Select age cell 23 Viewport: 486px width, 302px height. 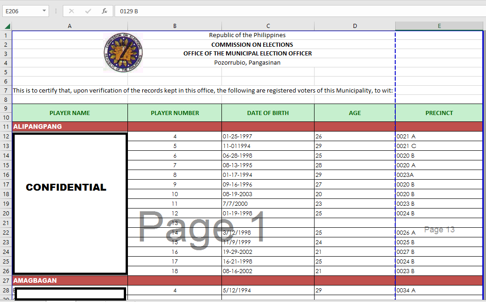tap(355, 203)
